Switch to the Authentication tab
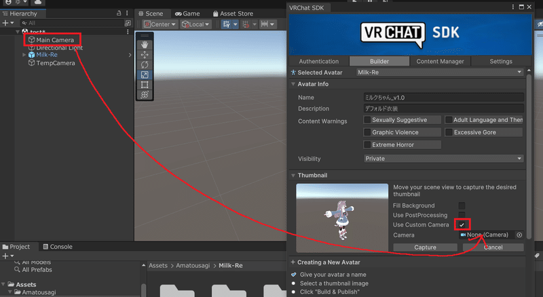 point(318,61)
